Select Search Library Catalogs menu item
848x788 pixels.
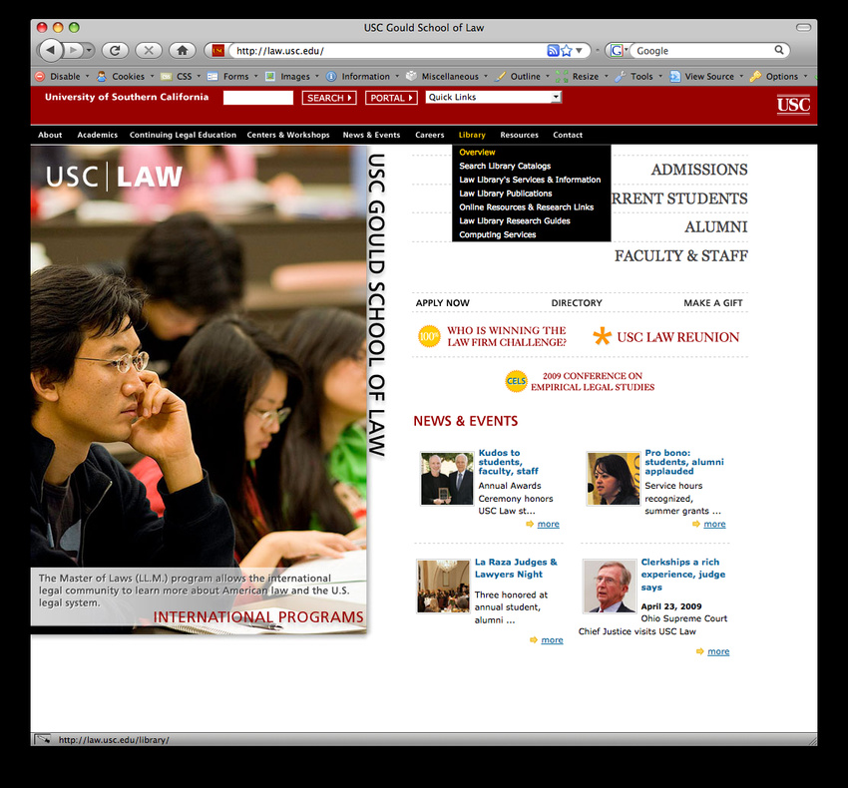click(x=505, y=166)
